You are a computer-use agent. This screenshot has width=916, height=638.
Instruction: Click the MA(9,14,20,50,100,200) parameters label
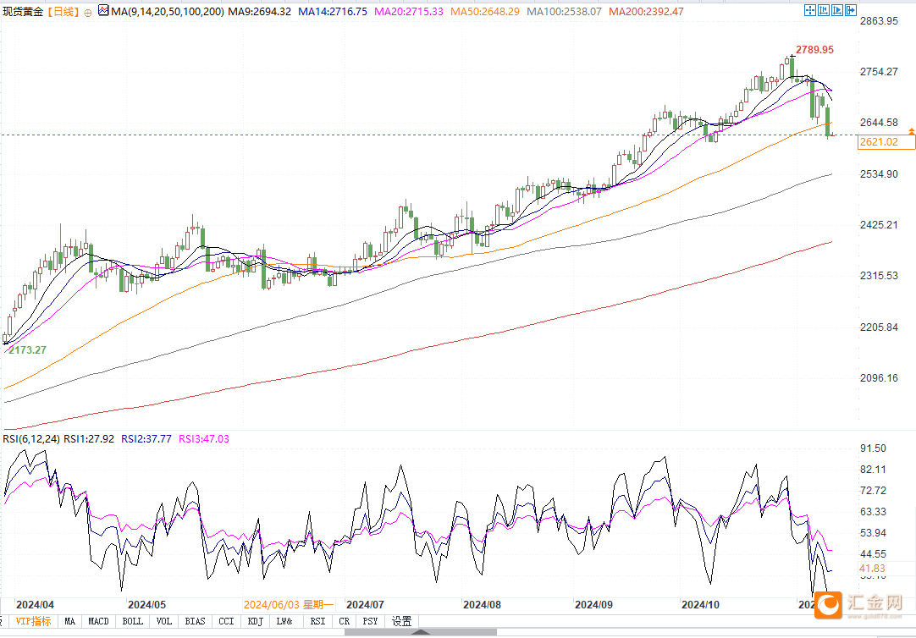(x=168, y=12)
